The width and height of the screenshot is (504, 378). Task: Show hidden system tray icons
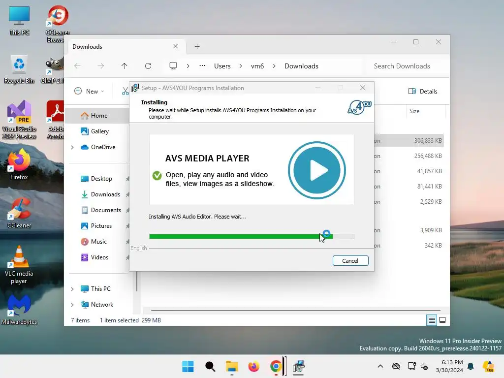pyautogui.click(x=380, y=366)
